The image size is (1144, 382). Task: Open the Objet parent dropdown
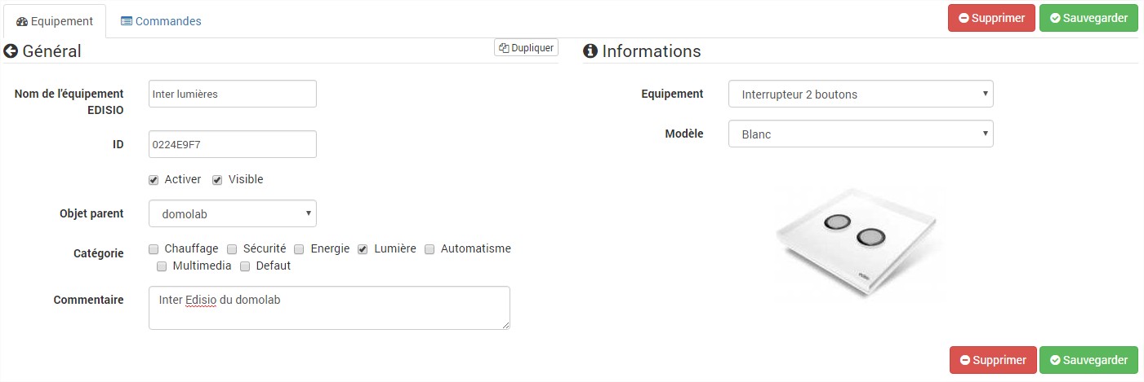coord(233,213)
